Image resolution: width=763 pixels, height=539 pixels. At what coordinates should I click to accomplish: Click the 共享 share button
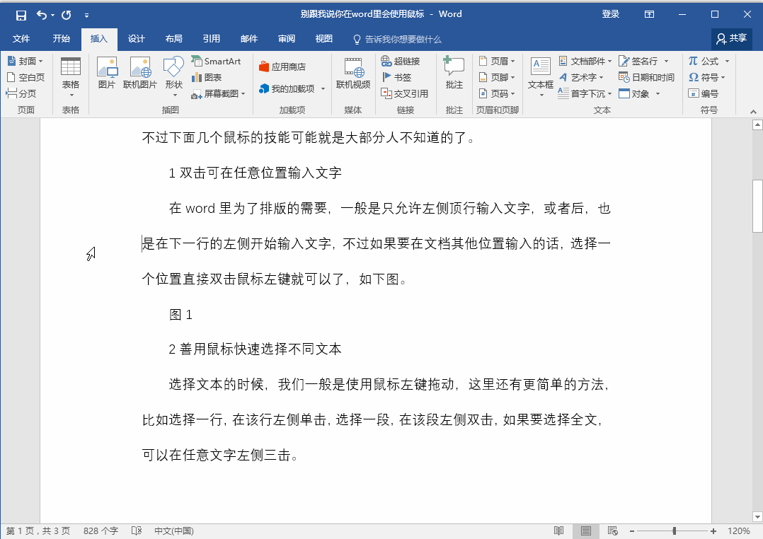[732, 39]
